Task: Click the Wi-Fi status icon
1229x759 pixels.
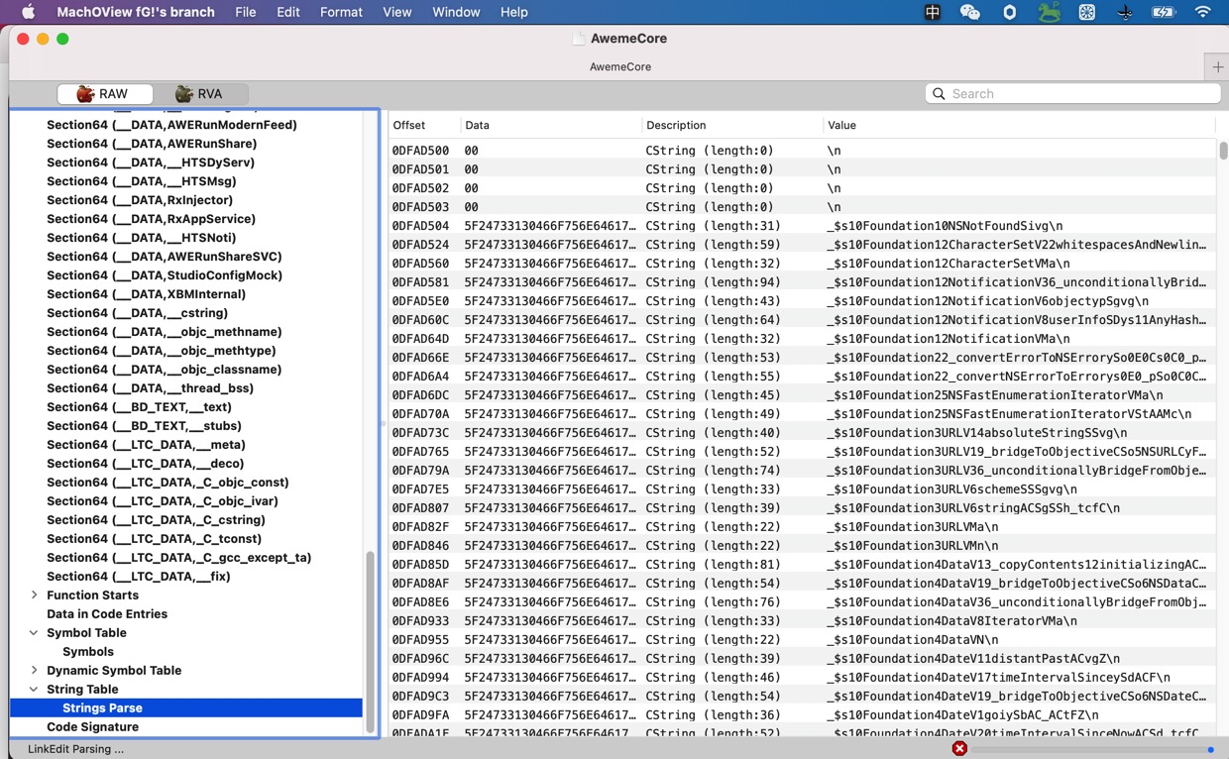Action: coord(1202,12)
